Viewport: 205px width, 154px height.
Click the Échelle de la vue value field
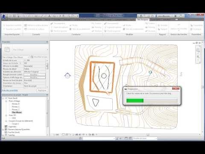[x=35, y=60]
